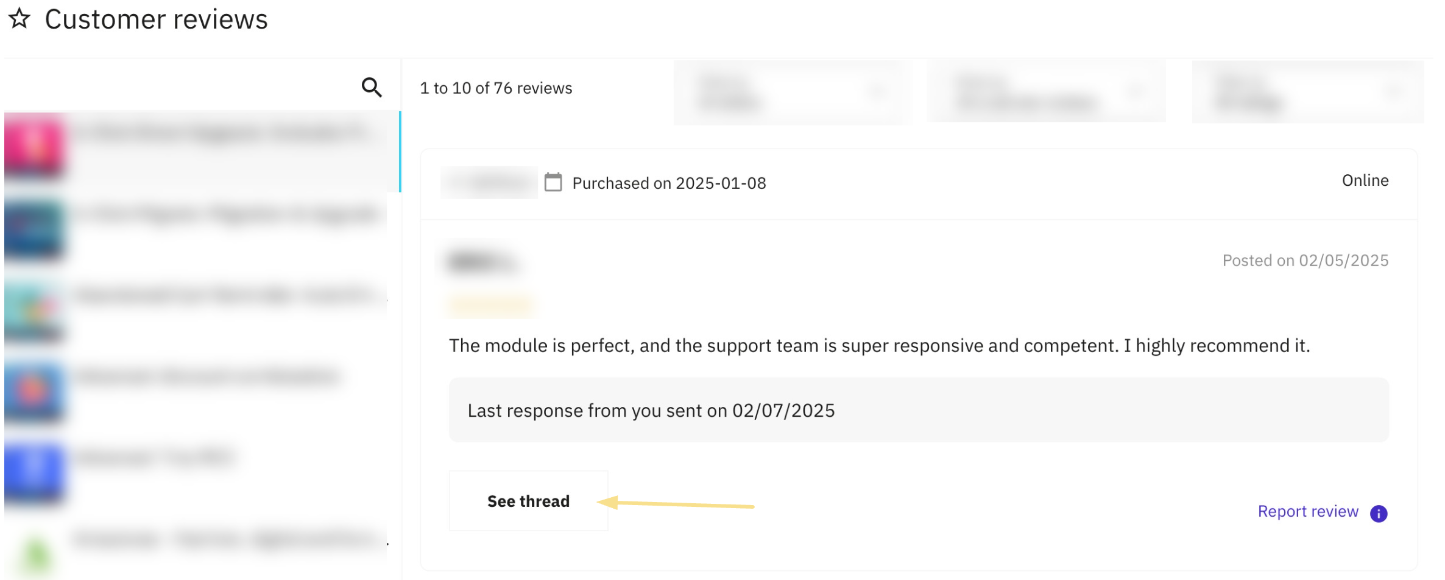The height and width of the screenshot is (580, 1445).
Task: Select the solid blue-purple product thumbnail
Action: pyautogui.click(x=34, y=473)
